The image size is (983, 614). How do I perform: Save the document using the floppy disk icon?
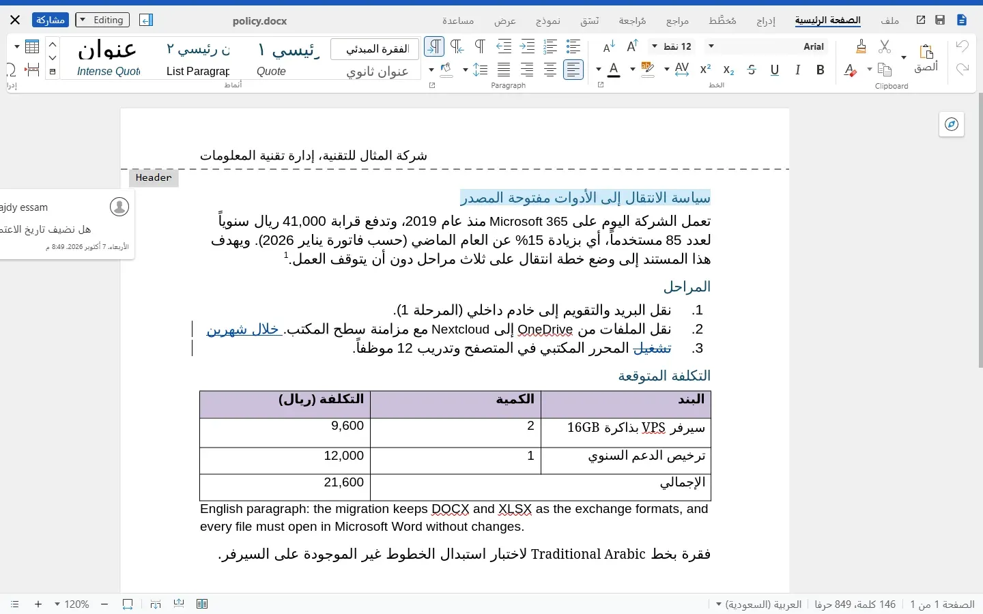coord(940,20)
